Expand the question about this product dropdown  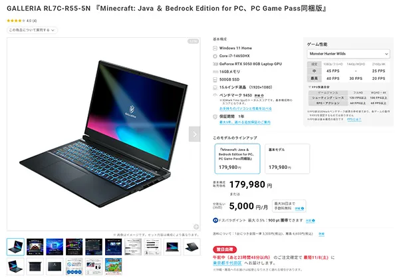[32, 30]
